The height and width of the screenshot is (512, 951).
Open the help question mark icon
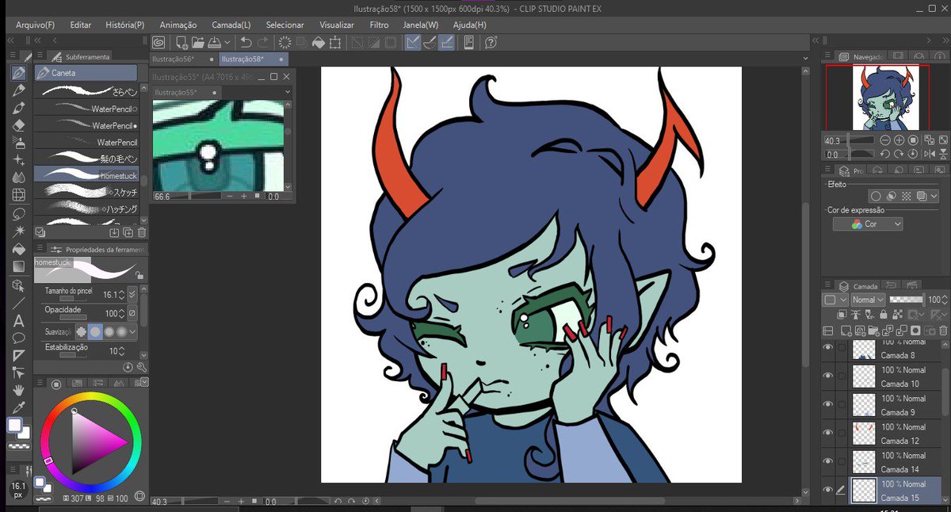491,42
